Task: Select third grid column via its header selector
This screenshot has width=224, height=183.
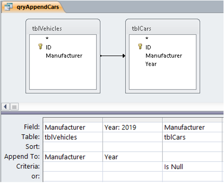Action: click(192, 120)
